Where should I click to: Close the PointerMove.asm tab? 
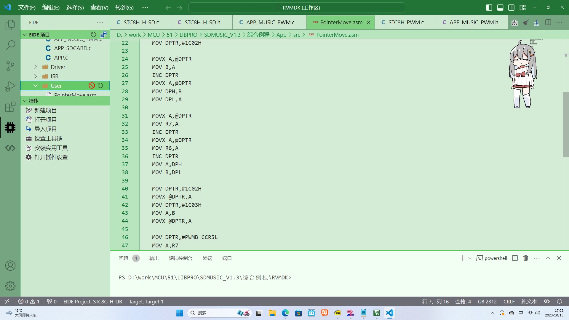pyautogui.click(x=369, y=22)
